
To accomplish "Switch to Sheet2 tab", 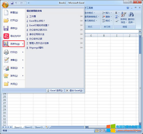I will tap(28, 127).
